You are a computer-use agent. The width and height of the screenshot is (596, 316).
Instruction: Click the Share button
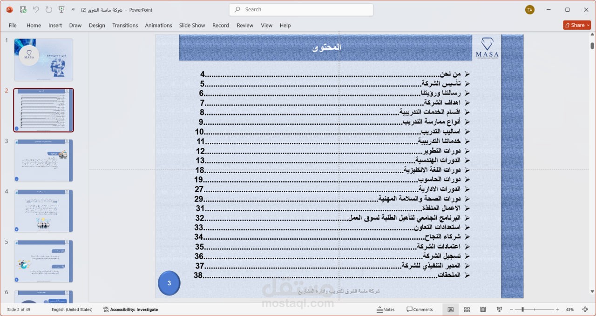[x=576, y=25]
